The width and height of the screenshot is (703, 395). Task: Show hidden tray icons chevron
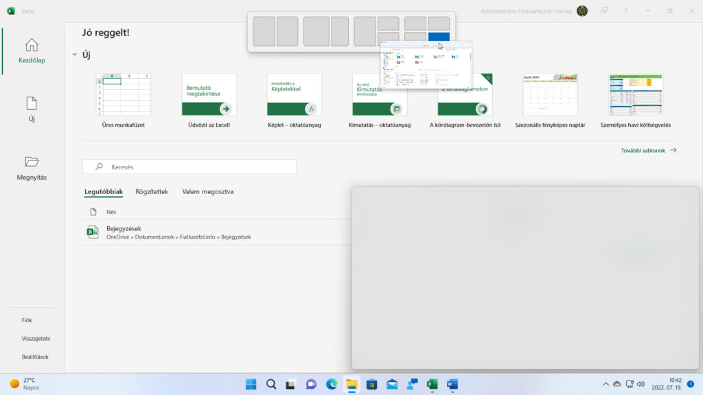tap(606, 384)
